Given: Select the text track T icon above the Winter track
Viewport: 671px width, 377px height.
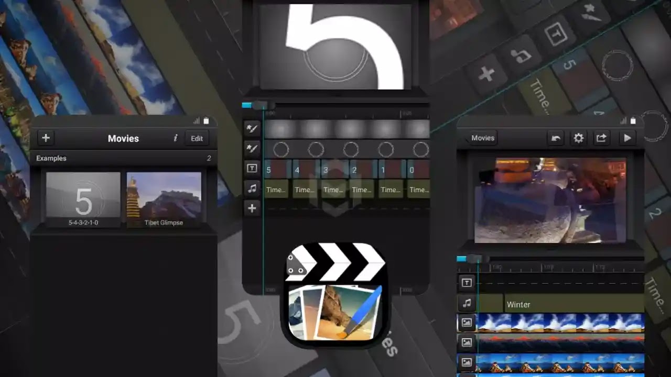Looking at the screenshot, I should tap(467, 283).
